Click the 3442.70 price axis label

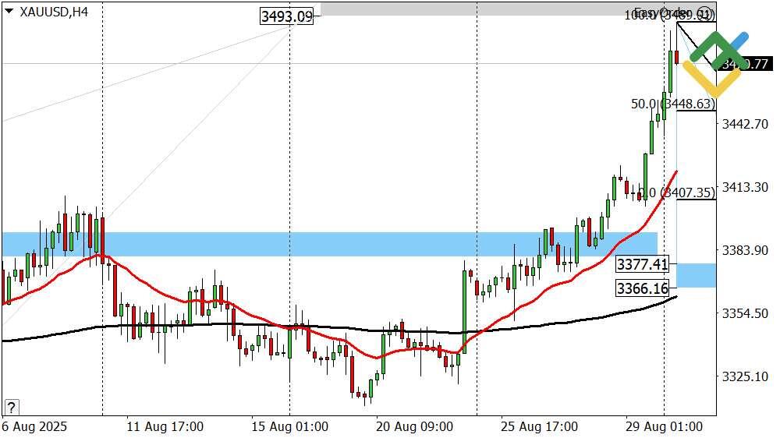click(746, 124)
